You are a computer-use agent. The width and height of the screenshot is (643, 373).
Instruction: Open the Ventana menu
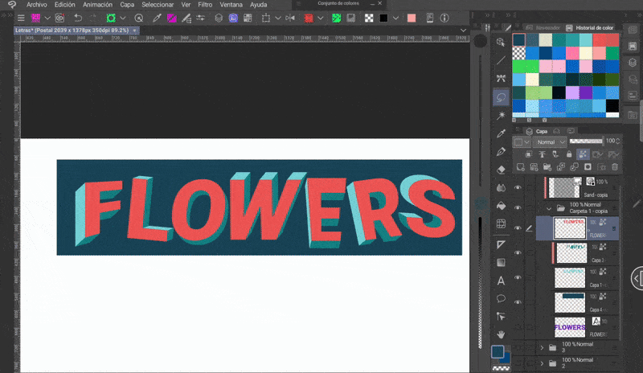click(231, 5)
